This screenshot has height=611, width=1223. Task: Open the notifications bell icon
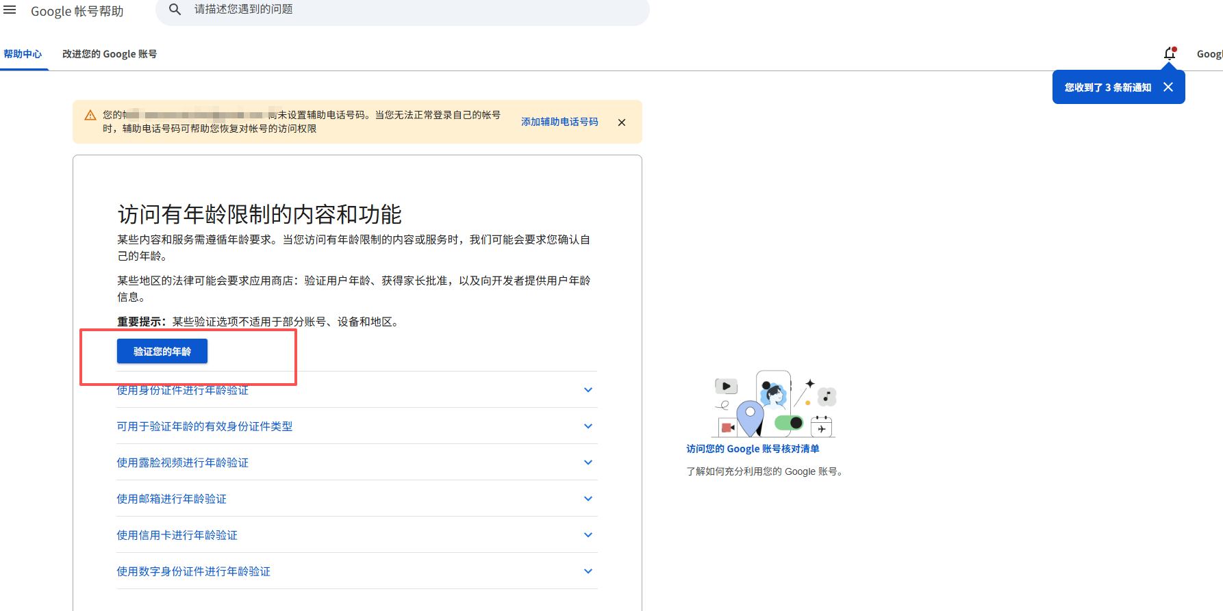pyautogui.click(x=1170, y=53)
